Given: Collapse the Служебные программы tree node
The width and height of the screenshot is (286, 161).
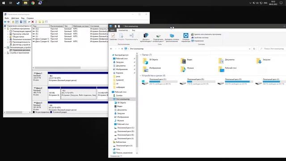Looking at the screenshot, I should pos(5,29).
